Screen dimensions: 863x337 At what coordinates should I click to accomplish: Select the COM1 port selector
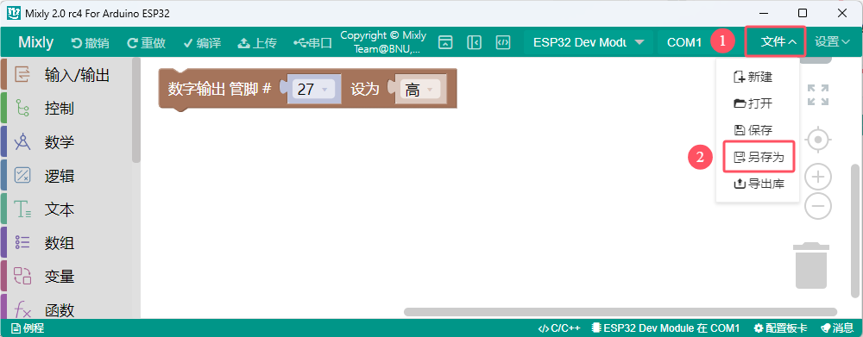click(x=684, y=42)
